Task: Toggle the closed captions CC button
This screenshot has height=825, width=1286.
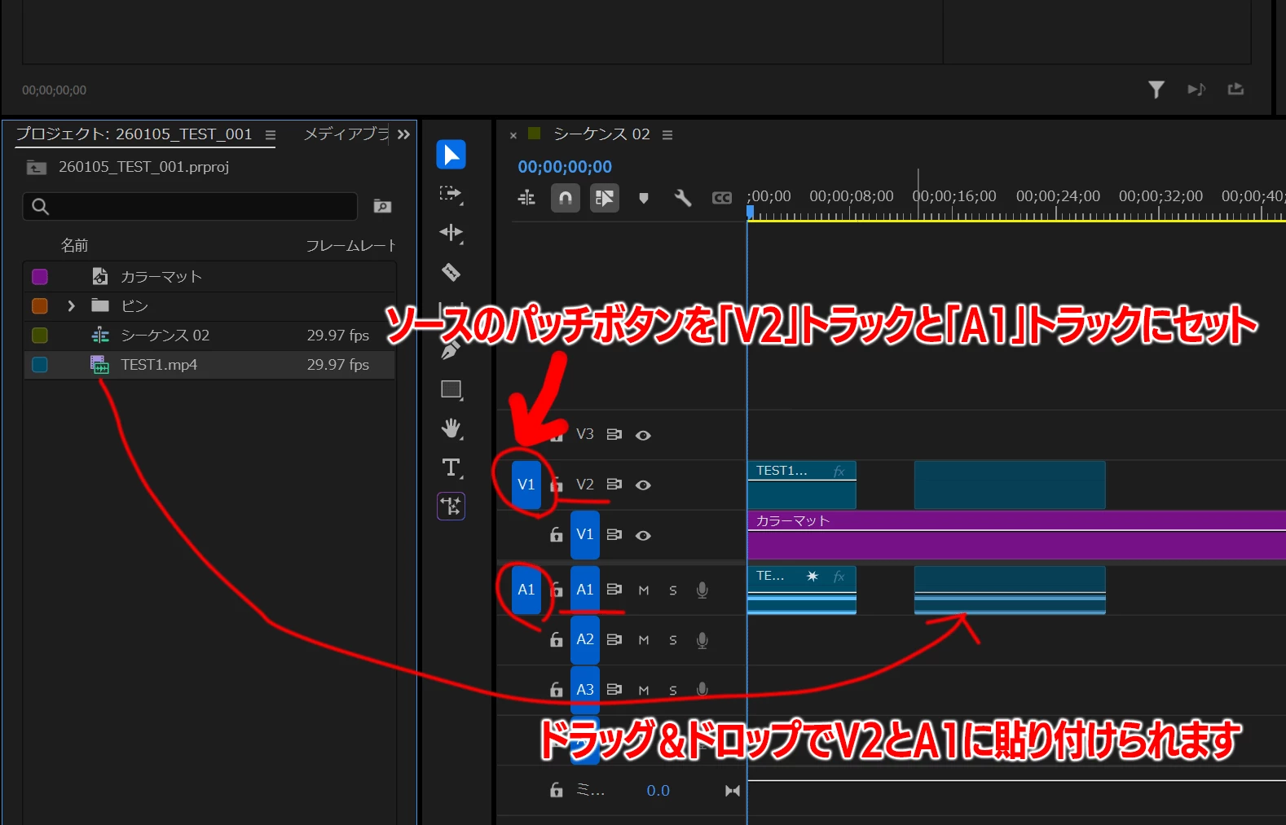Action: (722, 198)
